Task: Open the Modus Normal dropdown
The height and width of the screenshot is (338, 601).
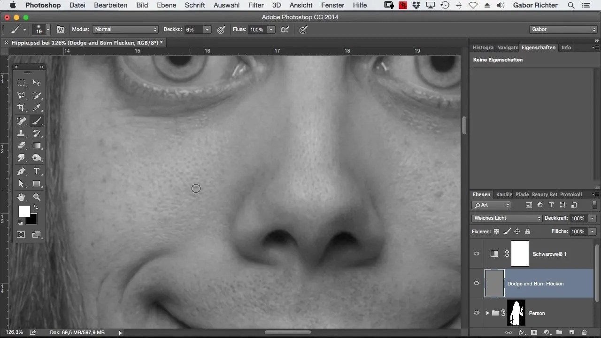Action: (125, 30)
